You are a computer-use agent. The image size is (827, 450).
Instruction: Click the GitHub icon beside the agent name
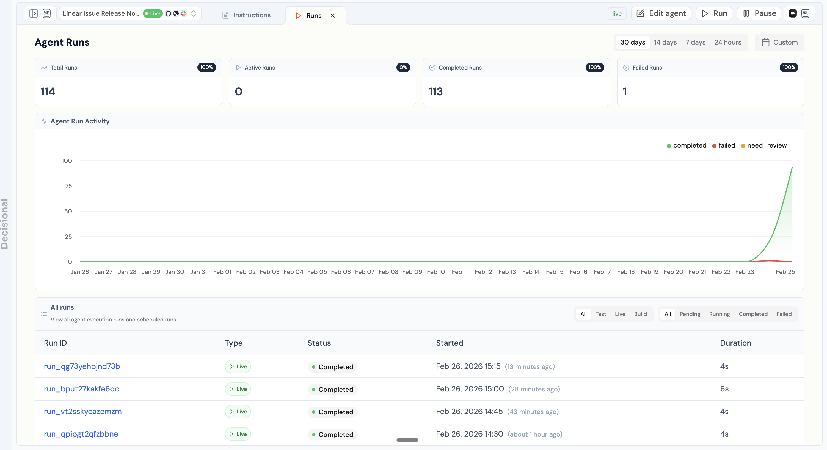pos(168,14)
